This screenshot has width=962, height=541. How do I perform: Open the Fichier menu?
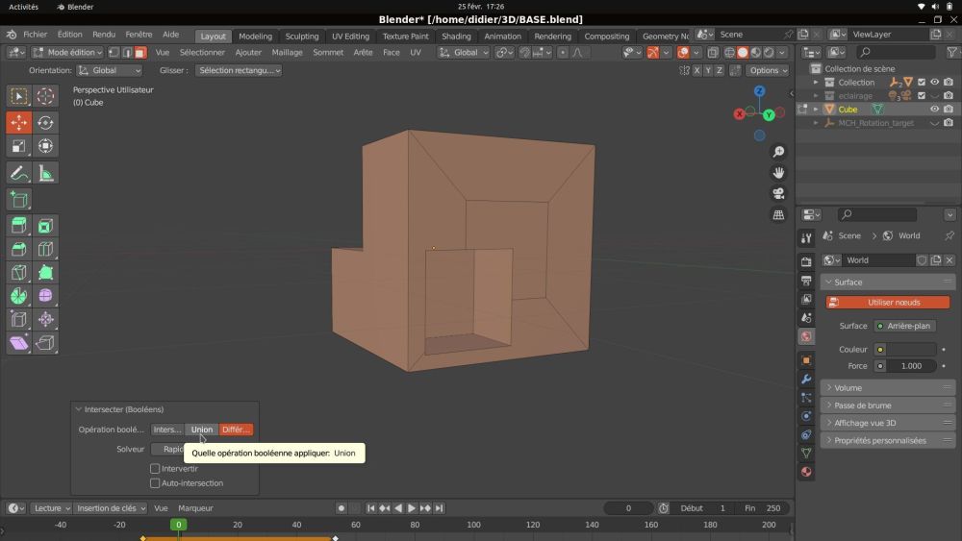[35, 35]
